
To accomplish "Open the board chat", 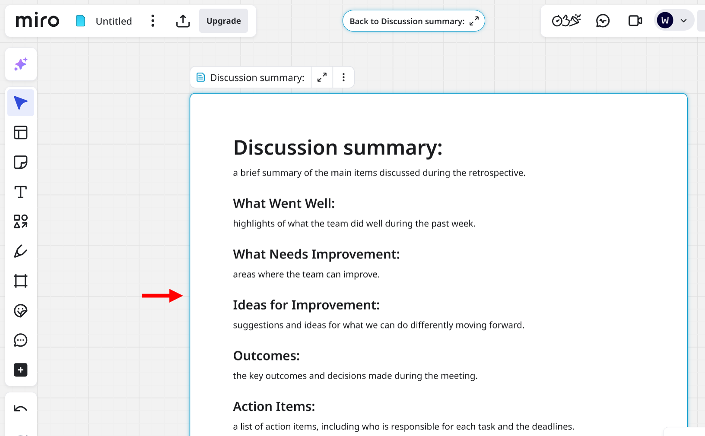I will [602, 20].
